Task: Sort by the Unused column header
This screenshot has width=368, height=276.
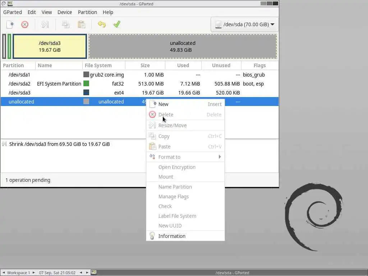Action: [x=221, y=65]
